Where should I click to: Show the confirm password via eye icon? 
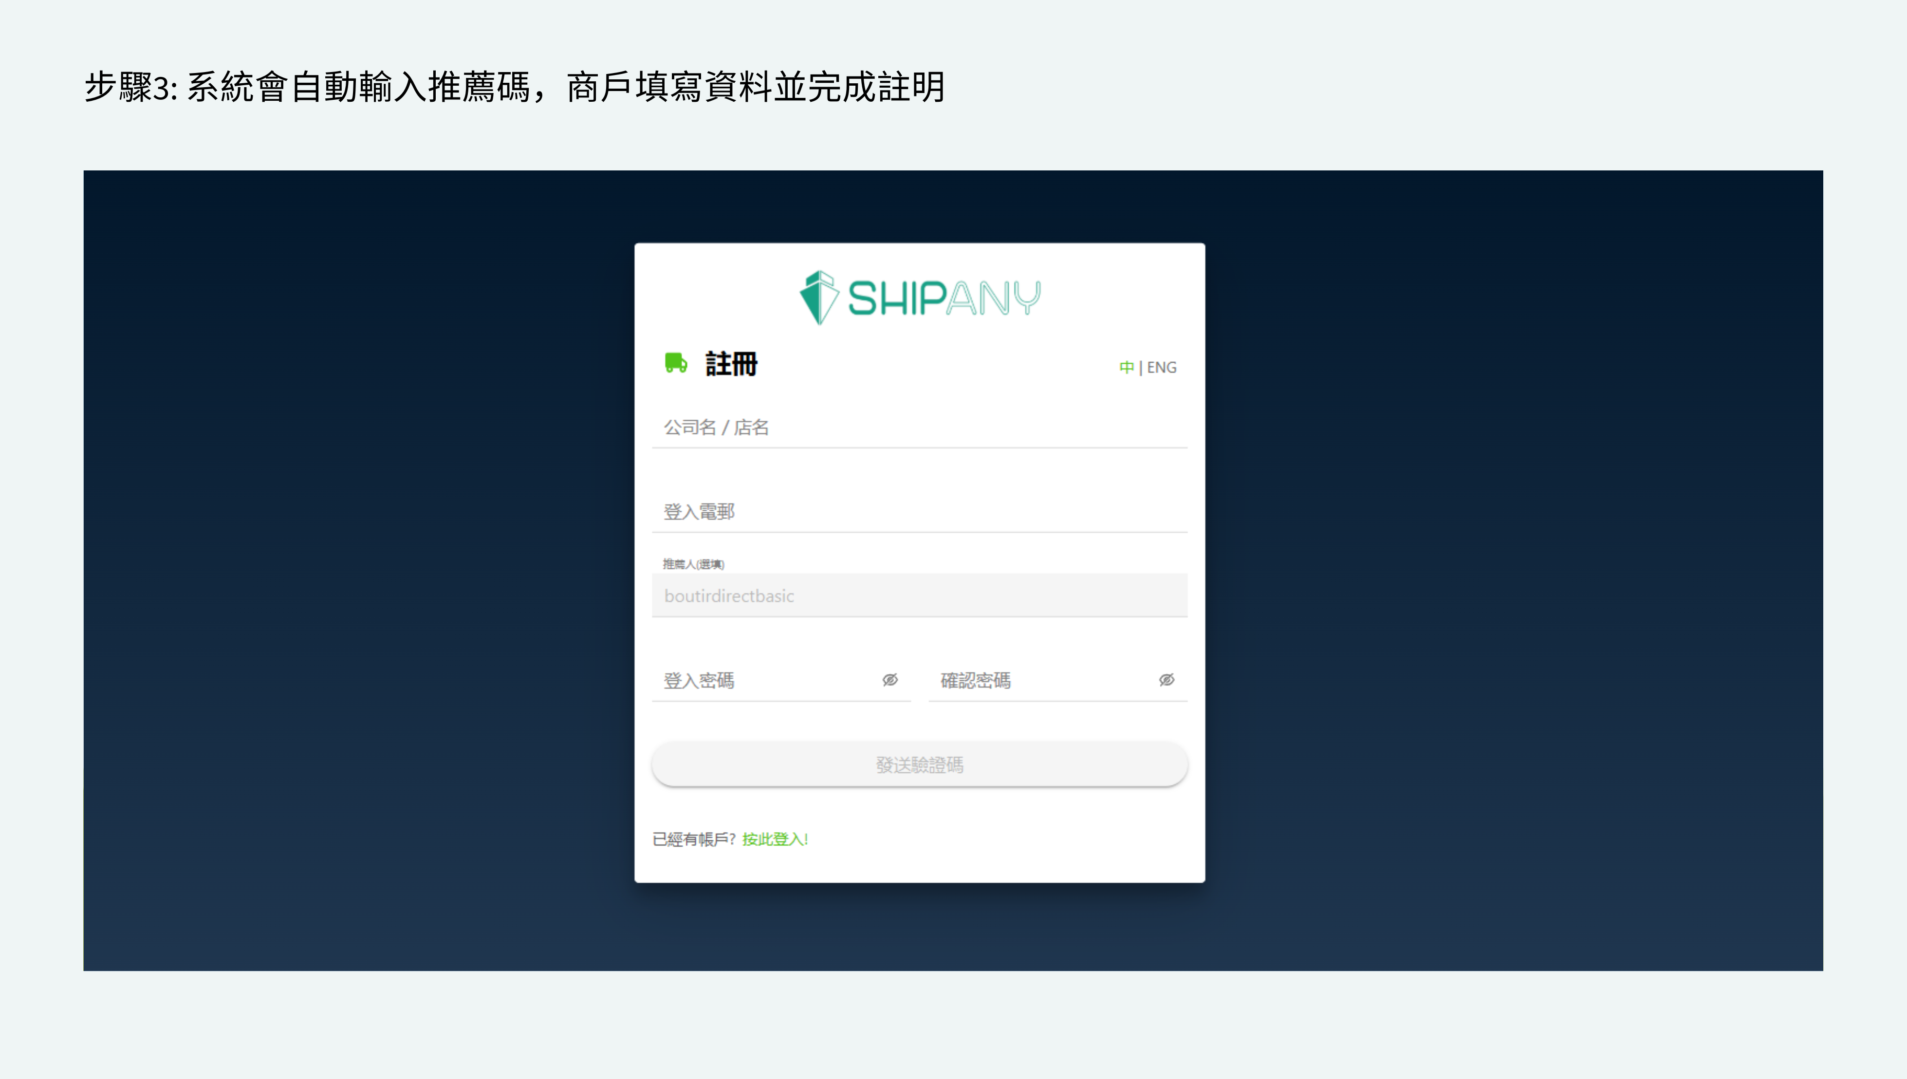(x=1166, y=680)
